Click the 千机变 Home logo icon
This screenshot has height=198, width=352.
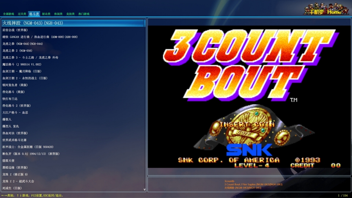(x=323, y=9)
